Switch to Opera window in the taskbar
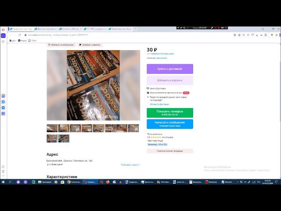Viewport: 281px width, 211px height. tap(90, 182)
